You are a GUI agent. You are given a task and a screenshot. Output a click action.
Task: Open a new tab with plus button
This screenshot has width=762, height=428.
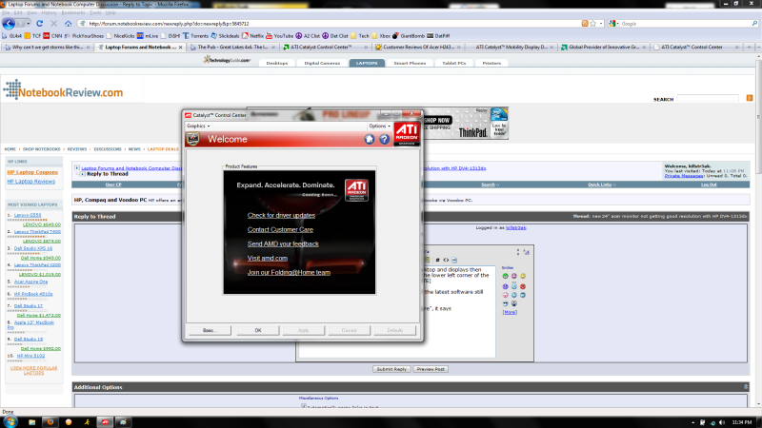coord(749,47)
